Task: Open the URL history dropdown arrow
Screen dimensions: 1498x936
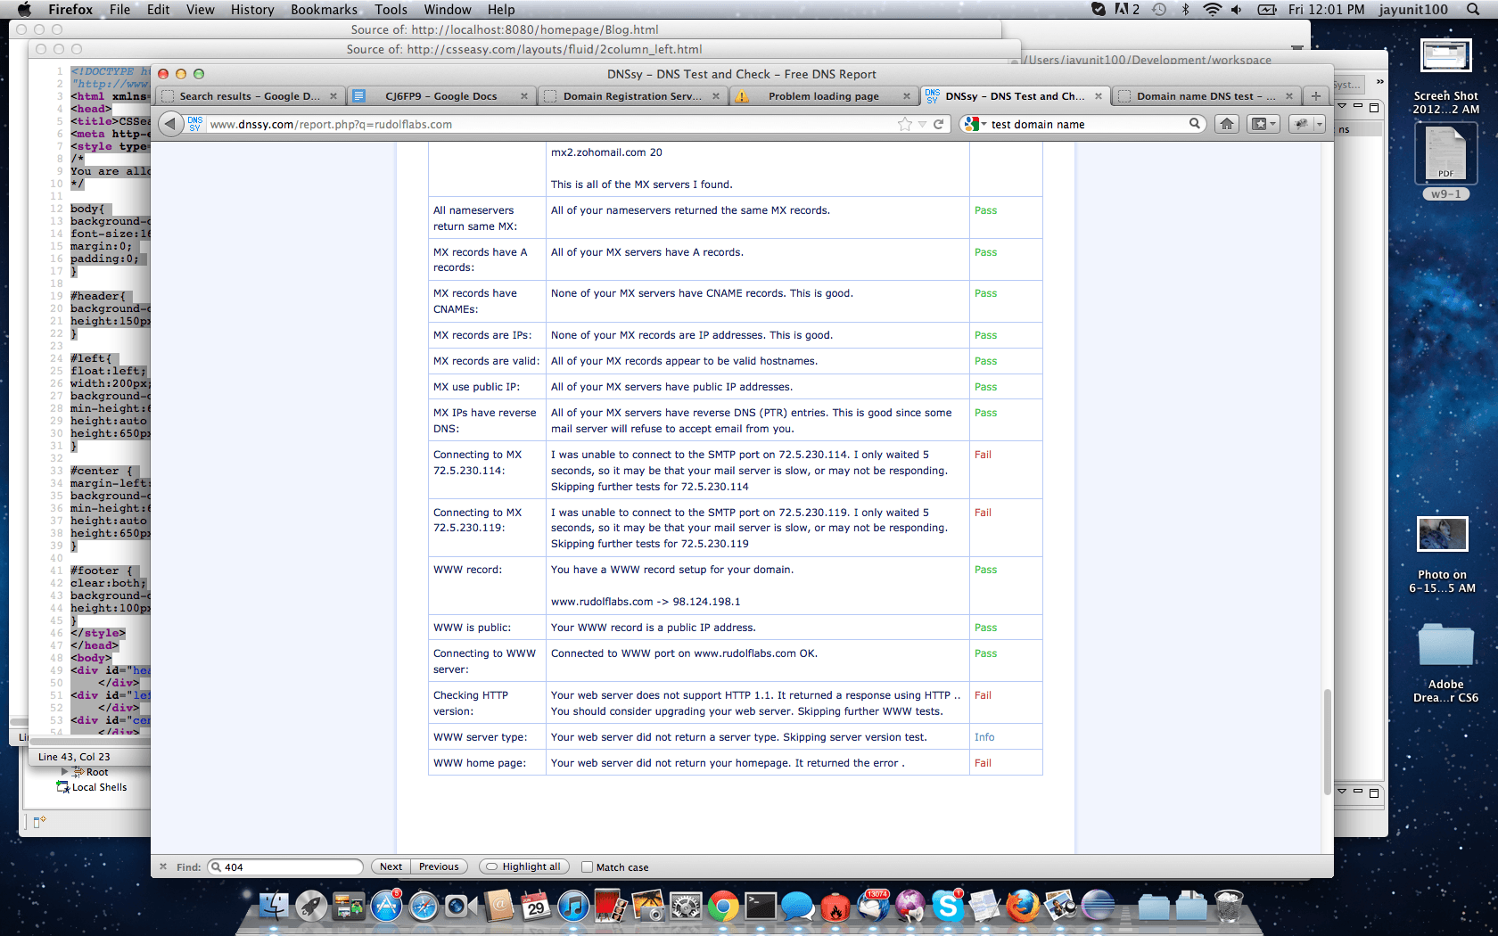Action: pos(922,124)
